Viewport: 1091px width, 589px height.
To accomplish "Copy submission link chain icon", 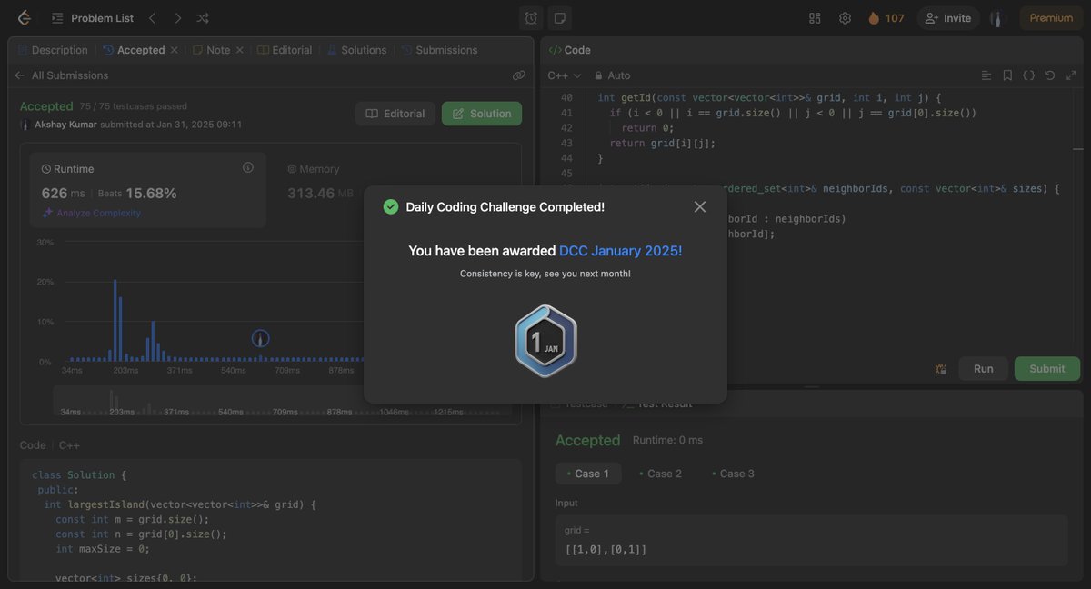I will [518, 75].
